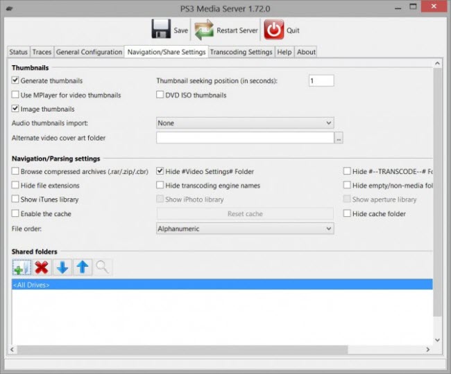
Task: Enable DVD ISO thumbnails
Action: (160, 94)
